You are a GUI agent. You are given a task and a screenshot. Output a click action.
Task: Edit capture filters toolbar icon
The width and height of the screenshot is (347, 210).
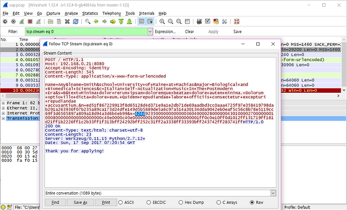pyautogui.click(x=199, y=22)
